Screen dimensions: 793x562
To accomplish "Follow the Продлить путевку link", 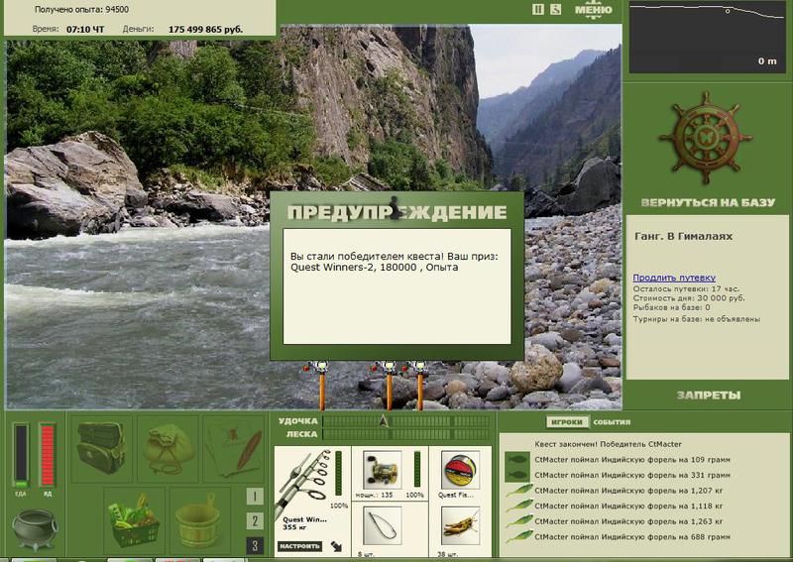I will (x=674, y=278).
